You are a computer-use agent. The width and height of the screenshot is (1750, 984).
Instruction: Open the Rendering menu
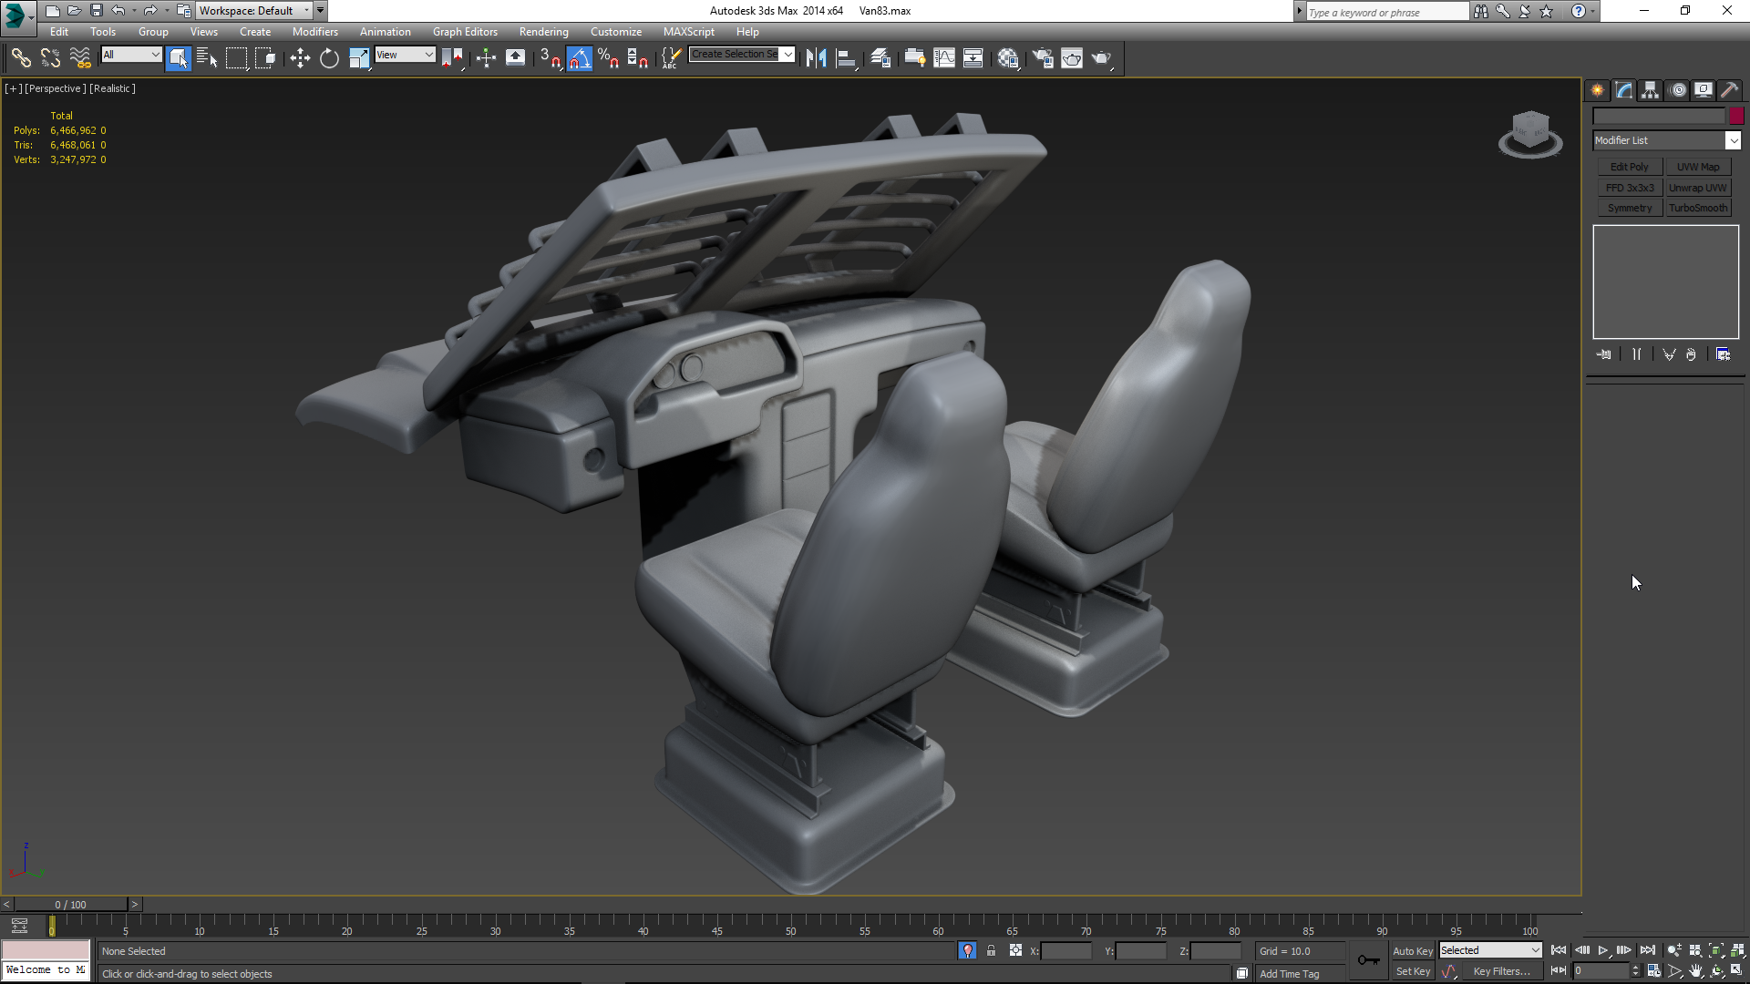543,32
